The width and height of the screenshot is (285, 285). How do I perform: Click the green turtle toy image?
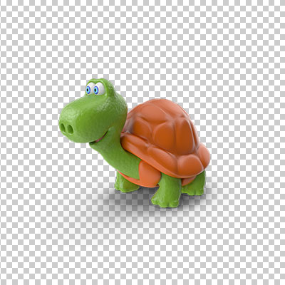coord(135,143)
